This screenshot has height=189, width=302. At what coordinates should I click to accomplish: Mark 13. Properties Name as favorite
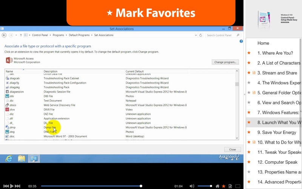pos(249,172)
